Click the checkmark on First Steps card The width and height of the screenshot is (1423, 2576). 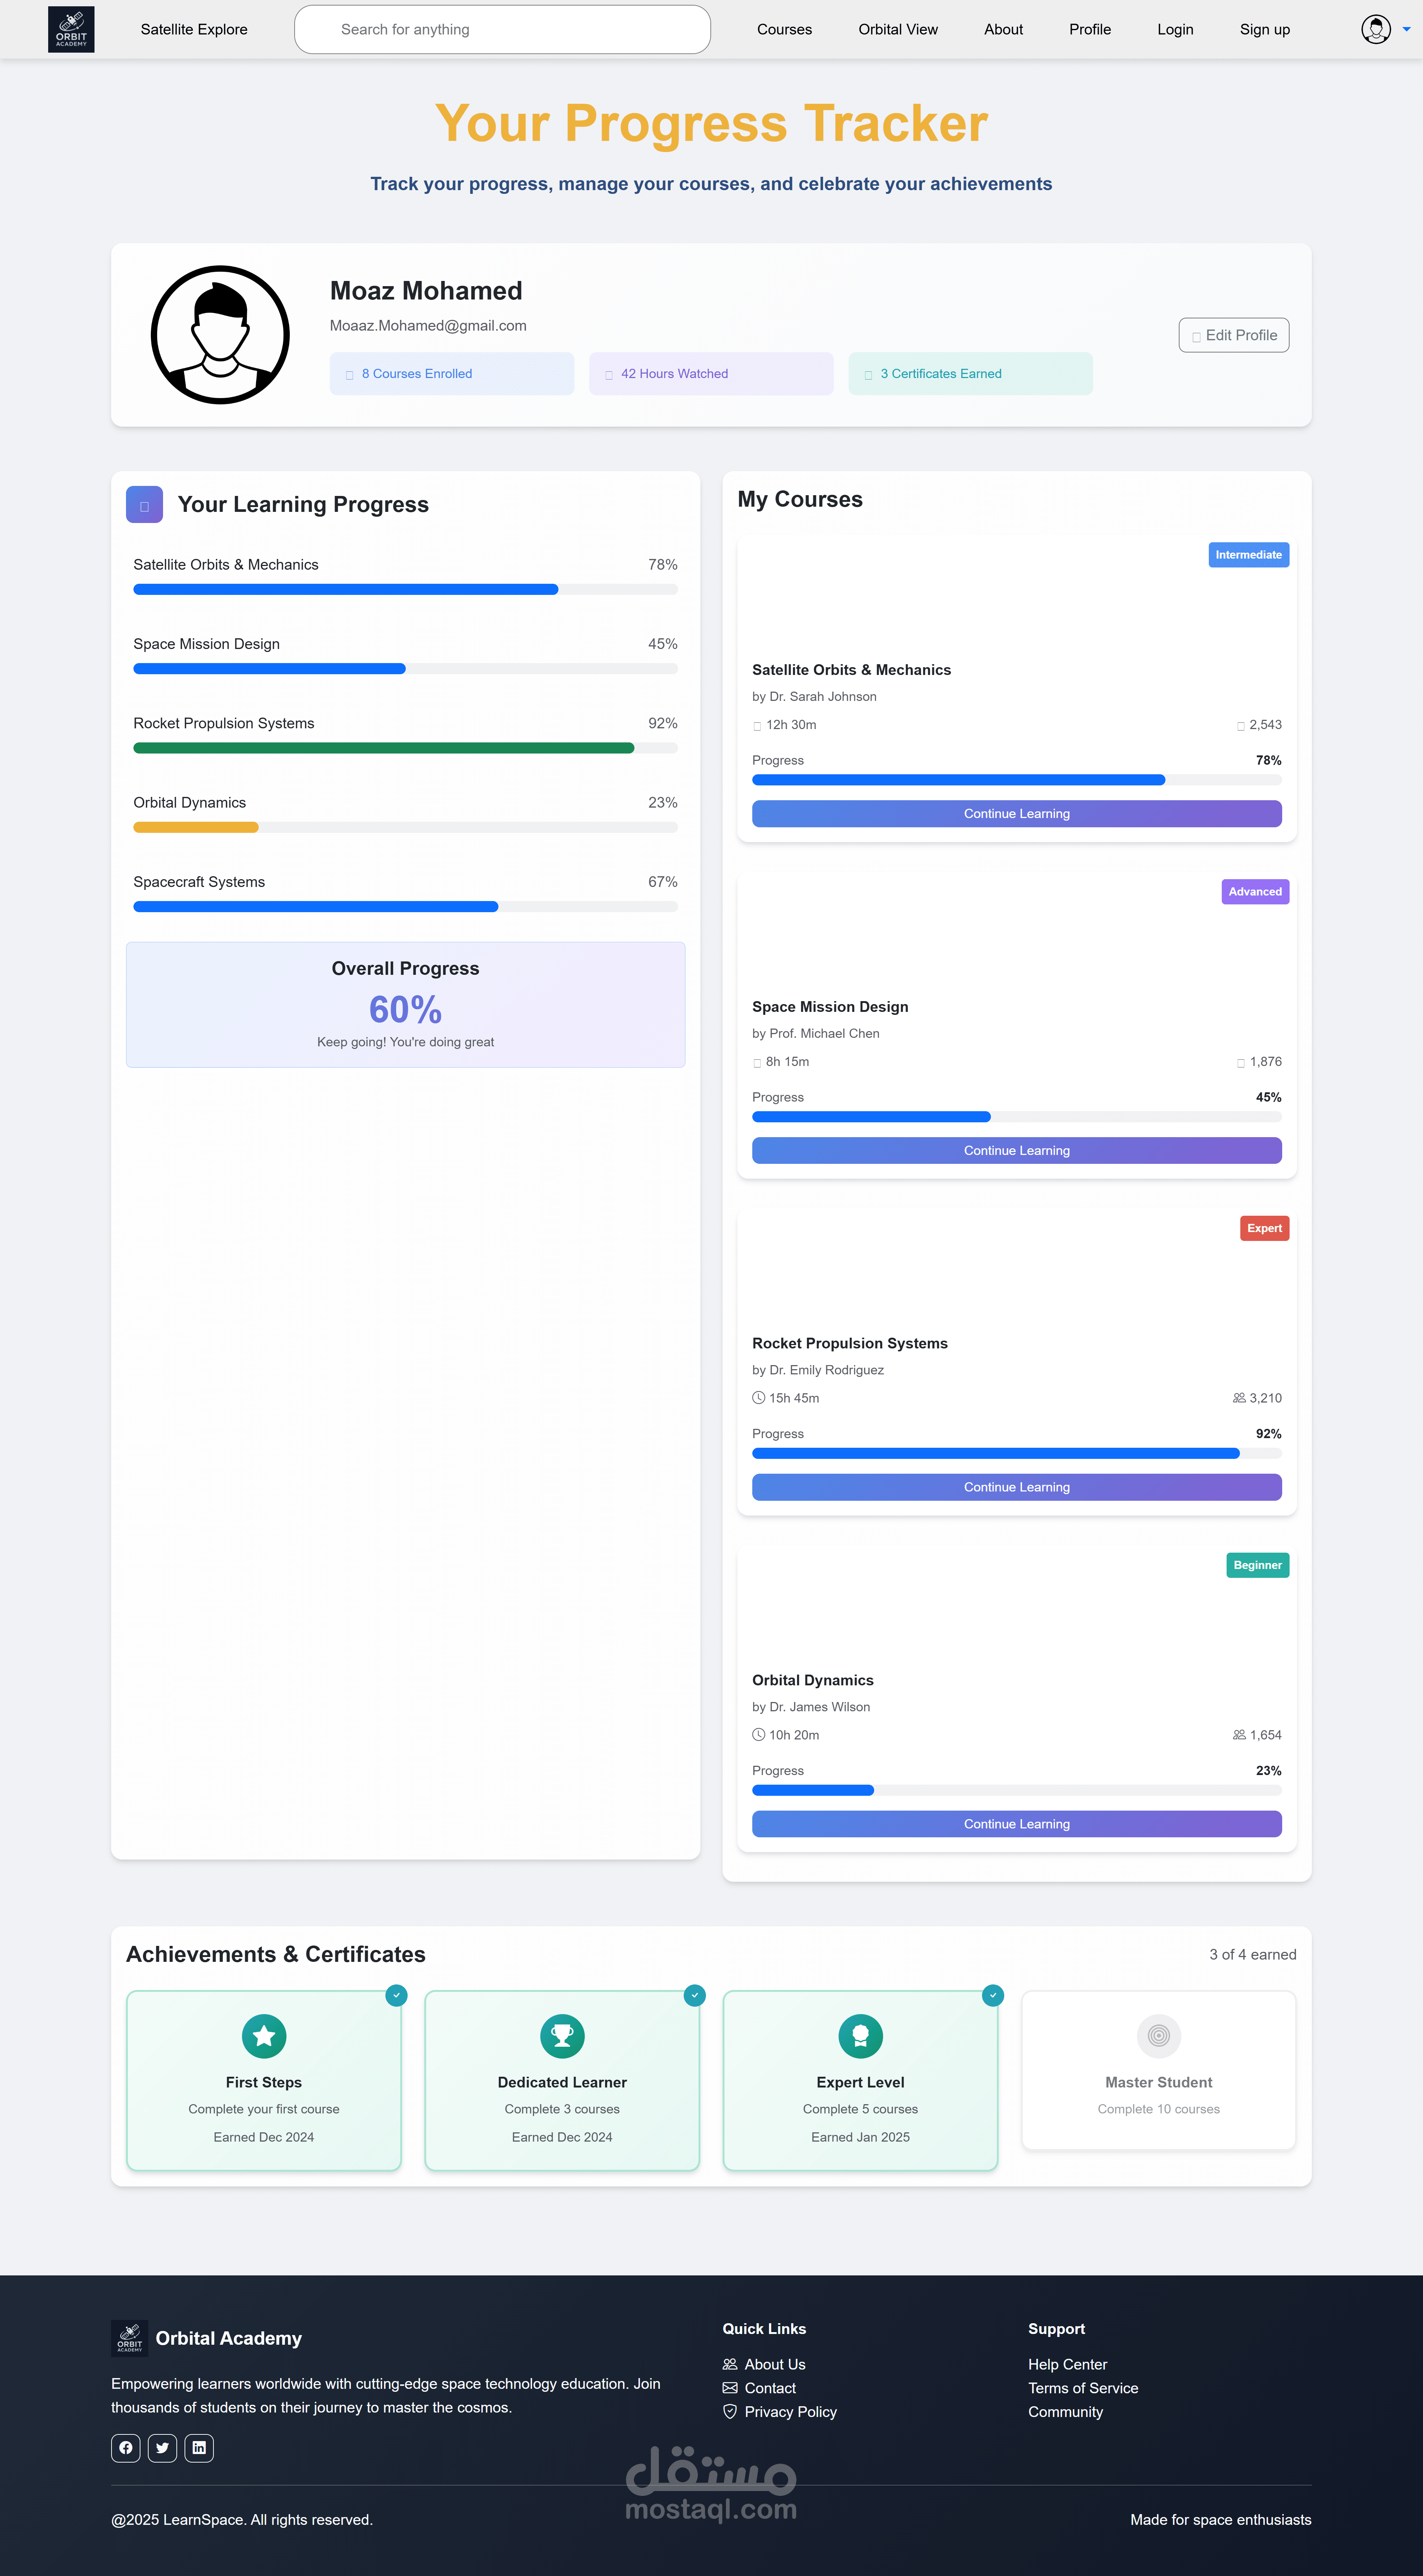[397, 1995]
